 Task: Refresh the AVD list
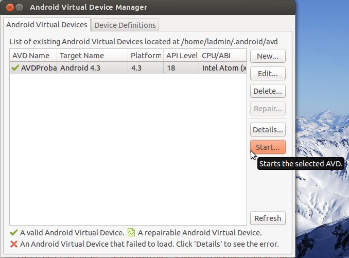click(268, 218)
